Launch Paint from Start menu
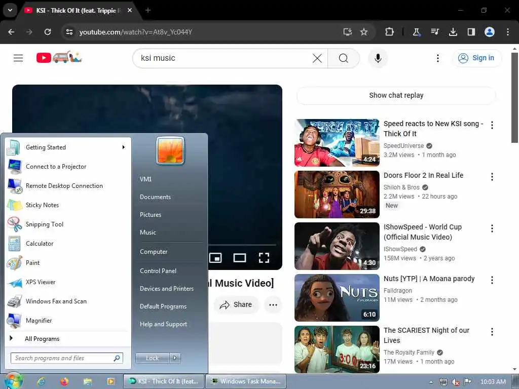The height and width of the screenshot is (389, 519). (x=68, y=263)
